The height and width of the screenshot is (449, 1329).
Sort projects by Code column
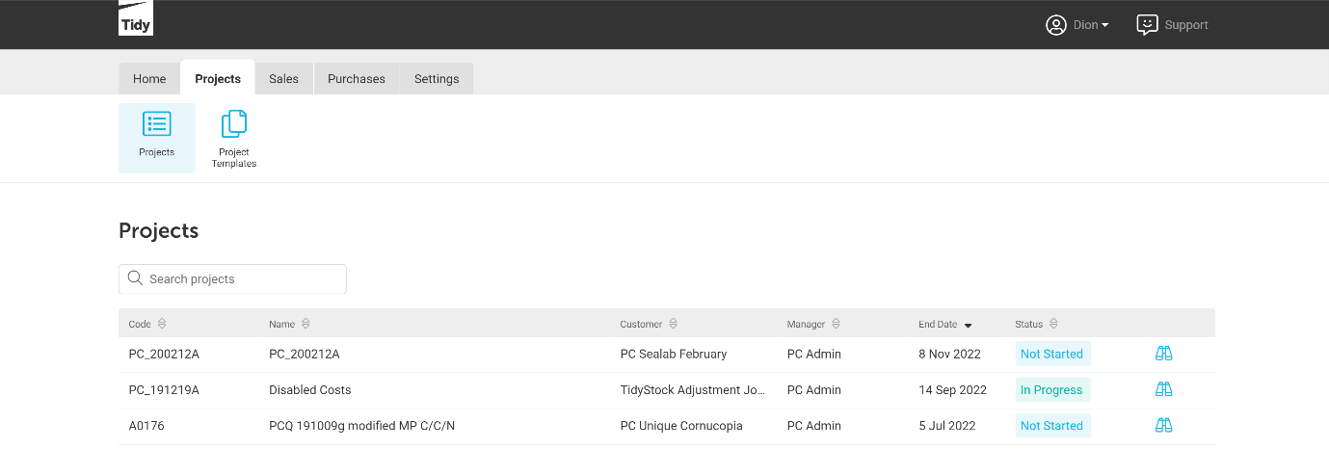tap(162, 324)
